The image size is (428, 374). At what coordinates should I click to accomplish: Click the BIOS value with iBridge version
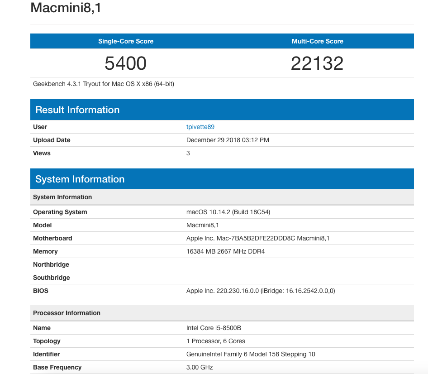tap(261, 291)
